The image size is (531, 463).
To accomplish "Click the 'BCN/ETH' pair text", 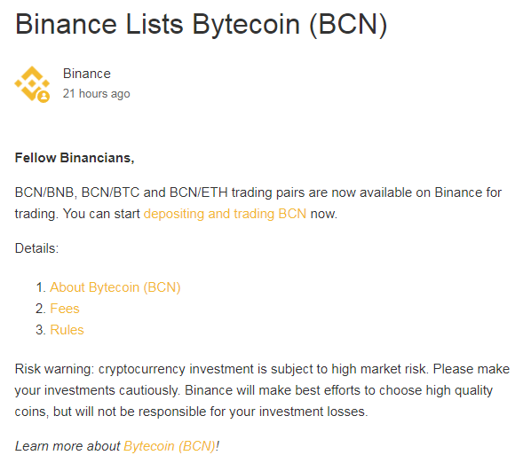I will [198, 192].
